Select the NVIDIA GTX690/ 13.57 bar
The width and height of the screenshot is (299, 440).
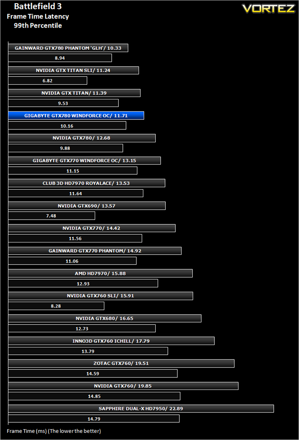(87, 206)
